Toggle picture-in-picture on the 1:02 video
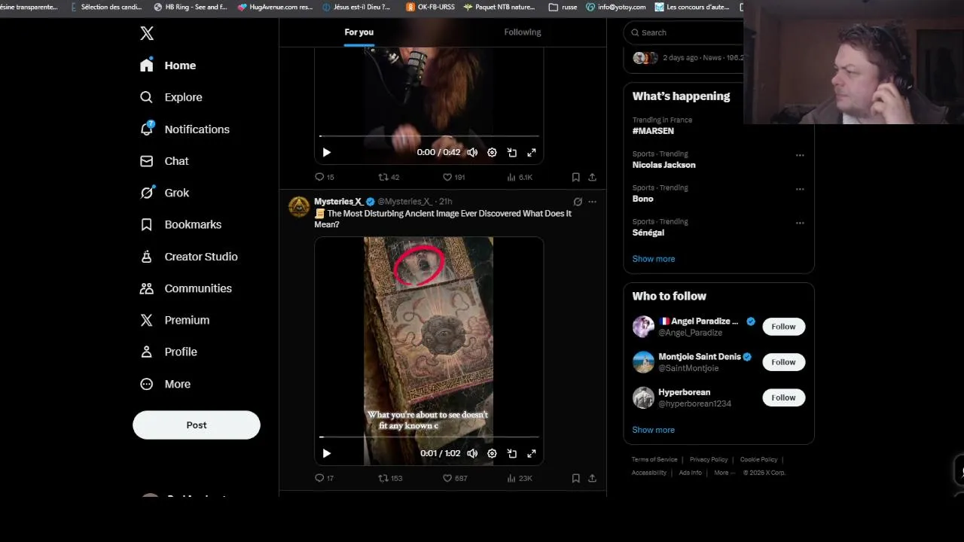The width and height of the screenshot is (964, 542). point(512,453)
